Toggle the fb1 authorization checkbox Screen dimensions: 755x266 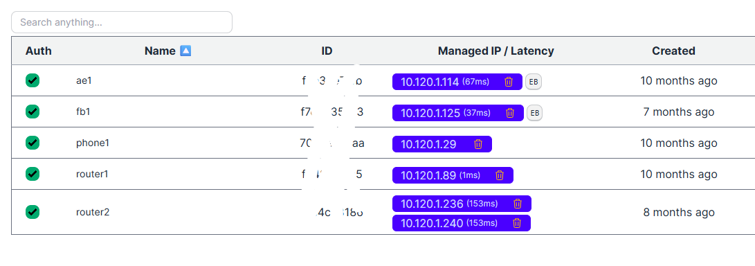coord(33,112)
